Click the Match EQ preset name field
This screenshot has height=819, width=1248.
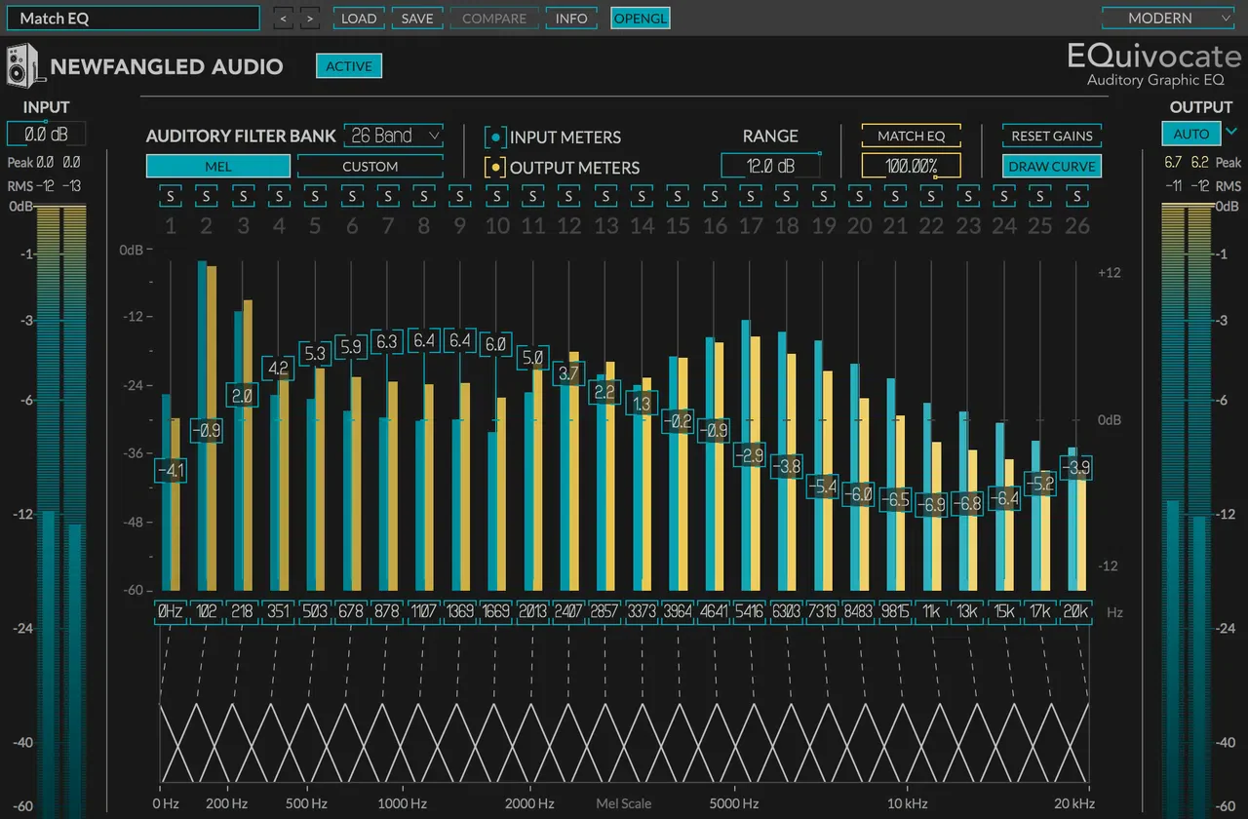coord(134,18)
